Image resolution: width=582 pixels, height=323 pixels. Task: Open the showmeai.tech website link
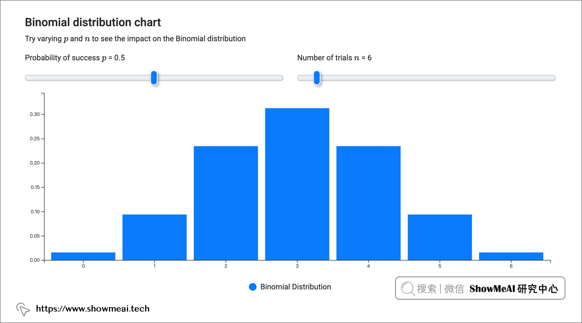pos(93,309)
